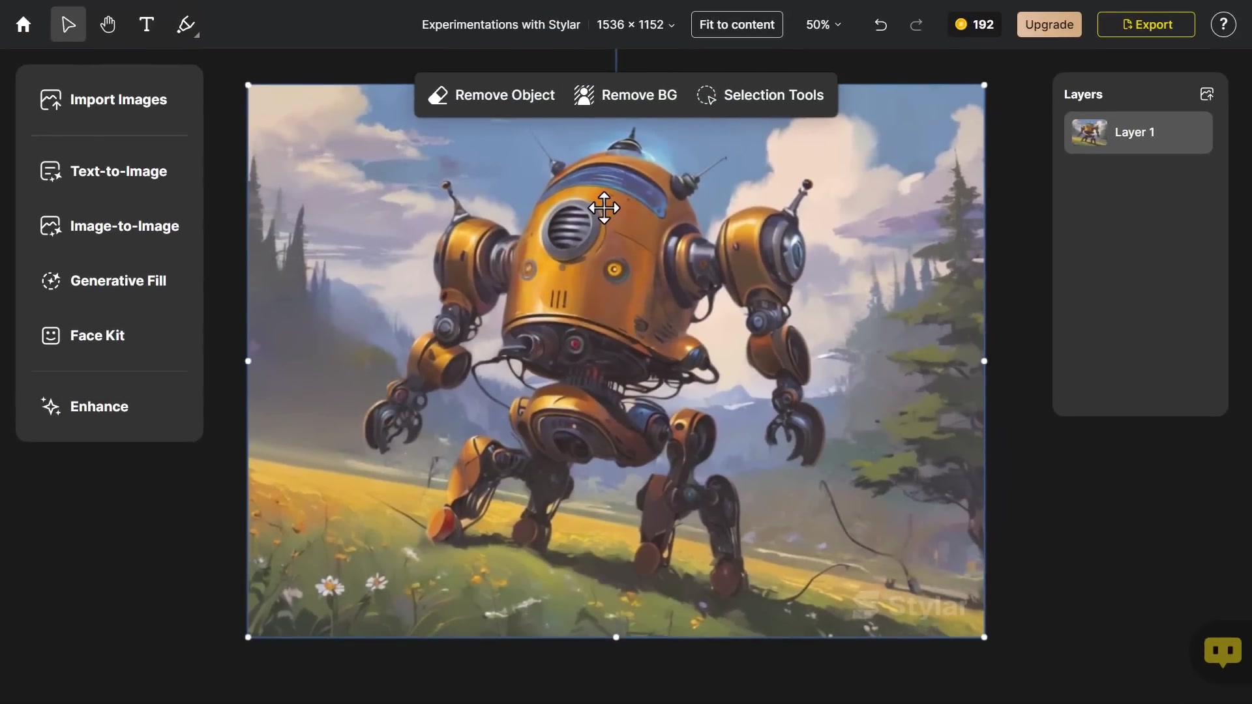Open the 50% zoom dropdown

[x=824, y=25]
